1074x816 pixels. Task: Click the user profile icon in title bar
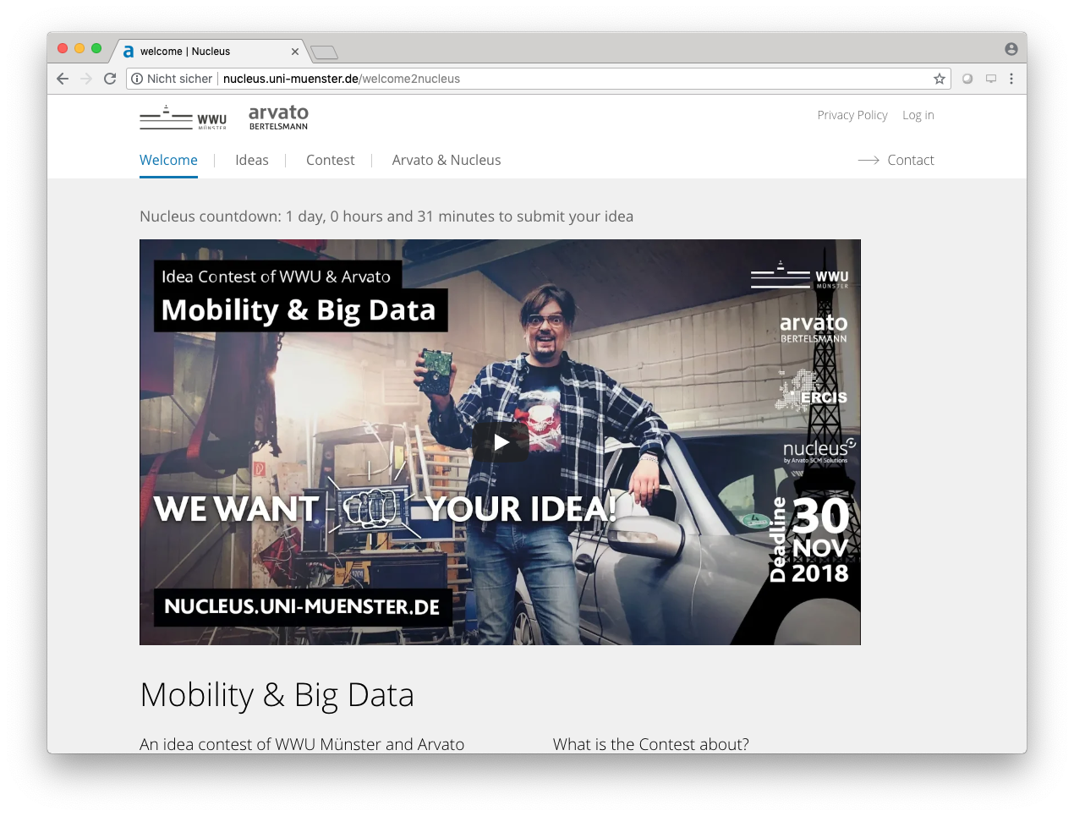click(x=1011, y=49)
